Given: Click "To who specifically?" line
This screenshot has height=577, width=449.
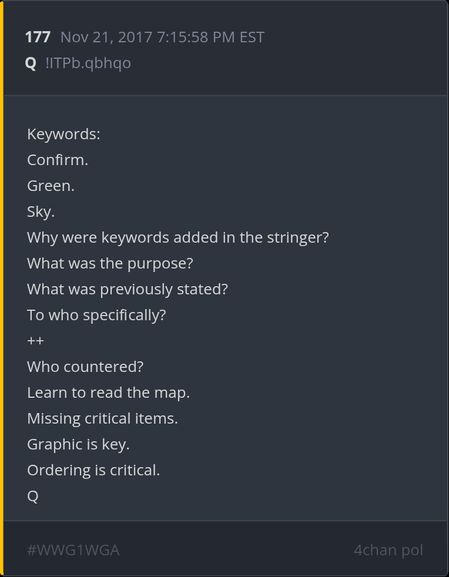Looking at the screenshot, I should [x=96, y=315].
